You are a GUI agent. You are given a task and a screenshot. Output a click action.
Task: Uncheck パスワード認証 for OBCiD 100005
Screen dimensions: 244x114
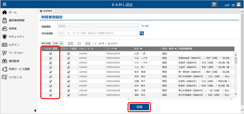(69, 77)
